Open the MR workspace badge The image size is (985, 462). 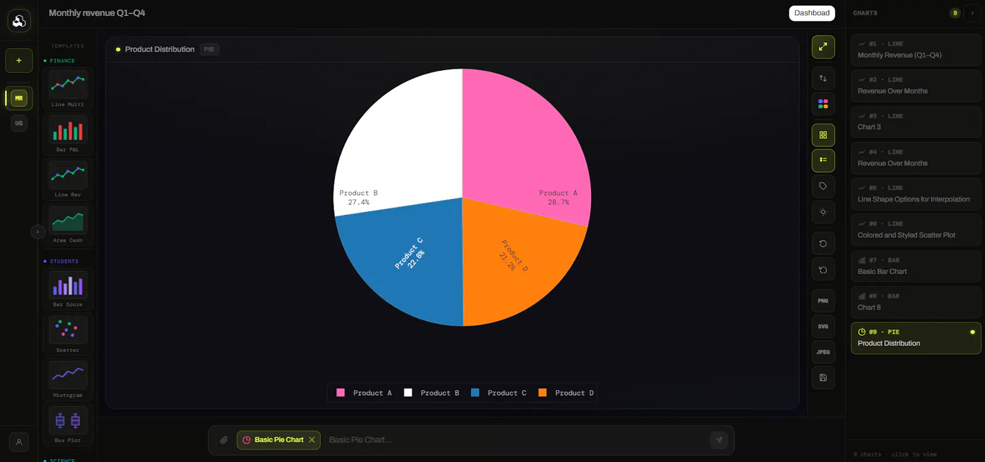tap(19, 98)
